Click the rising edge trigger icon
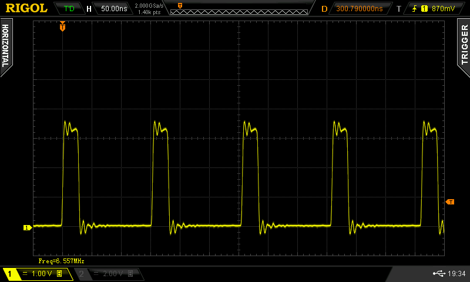 pos(415,9)
